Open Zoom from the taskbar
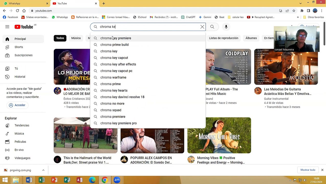The height and width of the screenshot is (184, 326). coord(117,180)
